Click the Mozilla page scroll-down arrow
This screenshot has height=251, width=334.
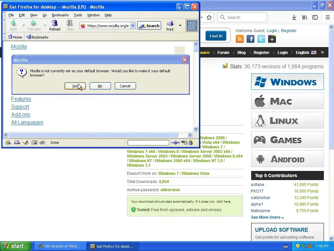pos(196,129)
